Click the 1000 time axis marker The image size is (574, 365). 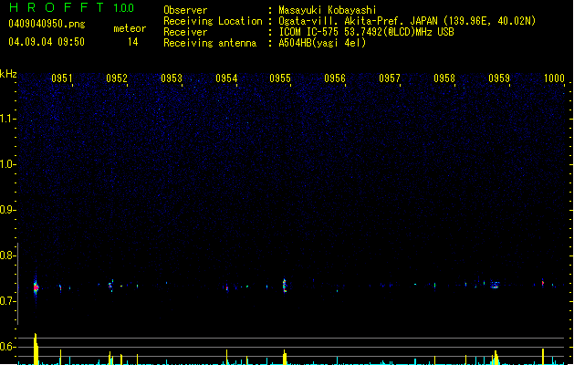coord(554,78)
